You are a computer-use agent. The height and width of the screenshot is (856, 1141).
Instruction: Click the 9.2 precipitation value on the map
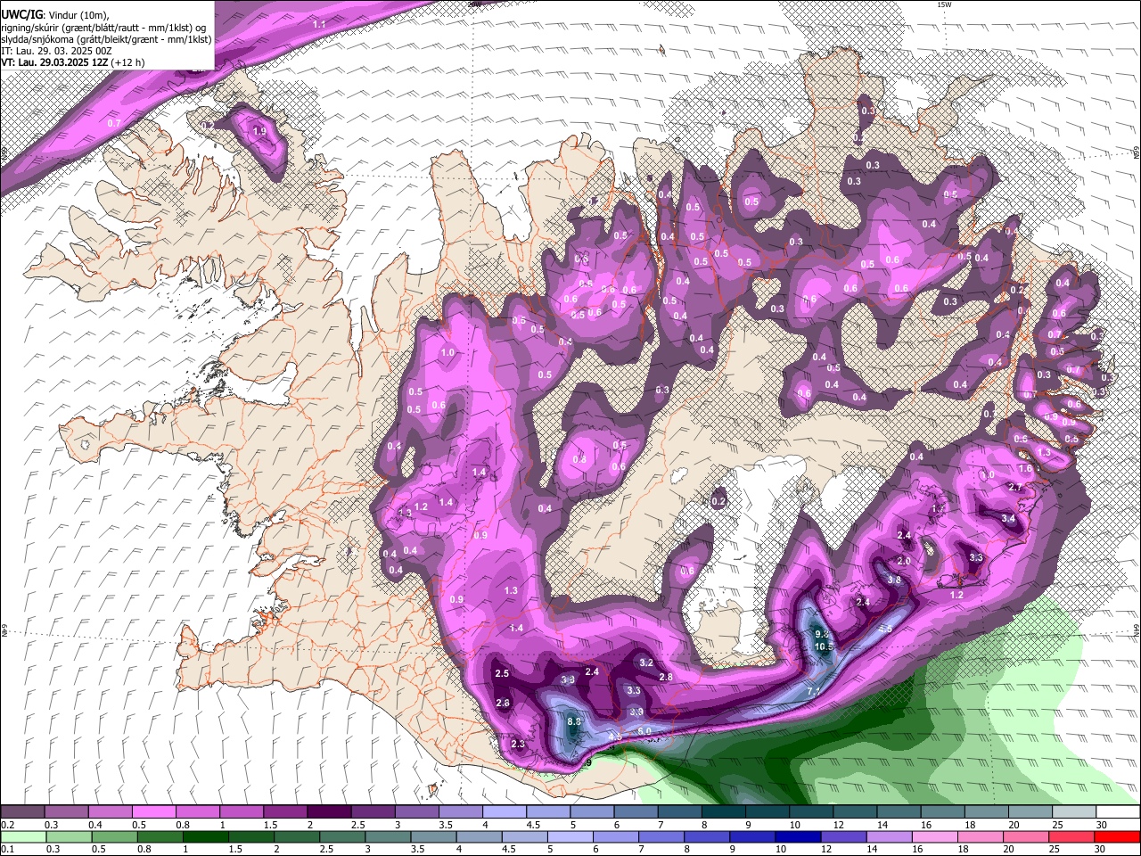(x=822, y=633)
